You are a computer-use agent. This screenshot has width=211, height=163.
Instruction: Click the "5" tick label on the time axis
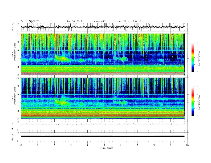104,145
